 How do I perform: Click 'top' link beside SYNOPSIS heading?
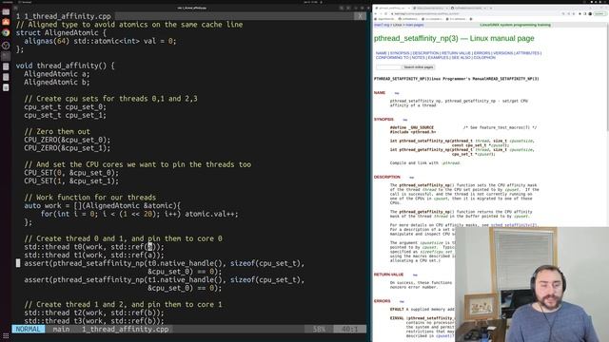(405, 120)
